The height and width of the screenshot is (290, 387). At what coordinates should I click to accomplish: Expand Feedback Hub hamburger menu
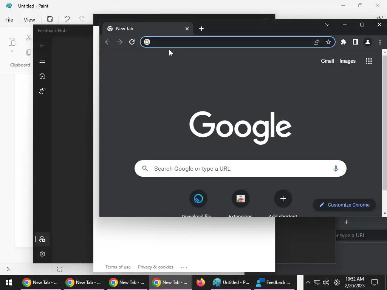pos(42,61)
